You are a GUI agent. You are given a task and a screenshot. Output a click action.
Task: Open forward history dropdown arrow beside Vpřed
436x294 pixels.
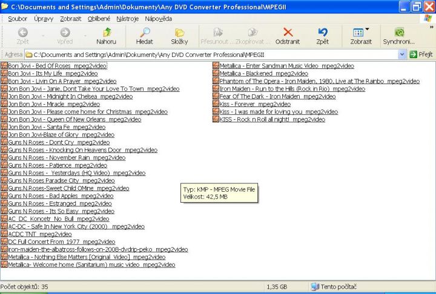[x=85, y=36]
